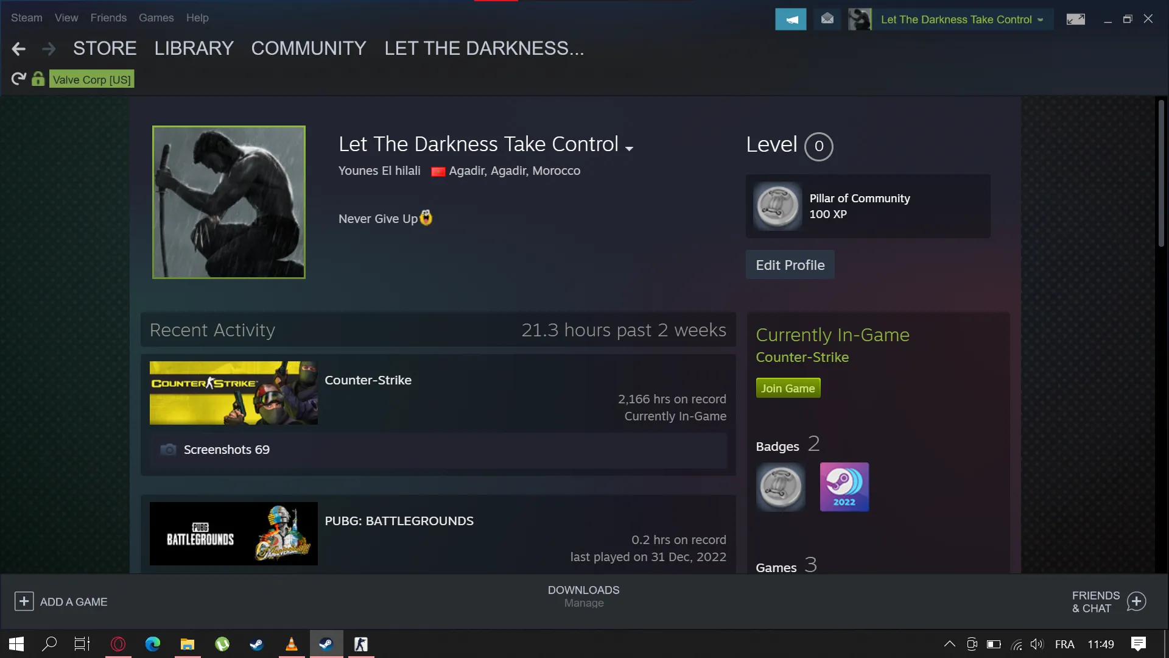This screenshot has height=658, width=1169.
Task: Click the small avatar in title bar
Action: tap(860, 19)
